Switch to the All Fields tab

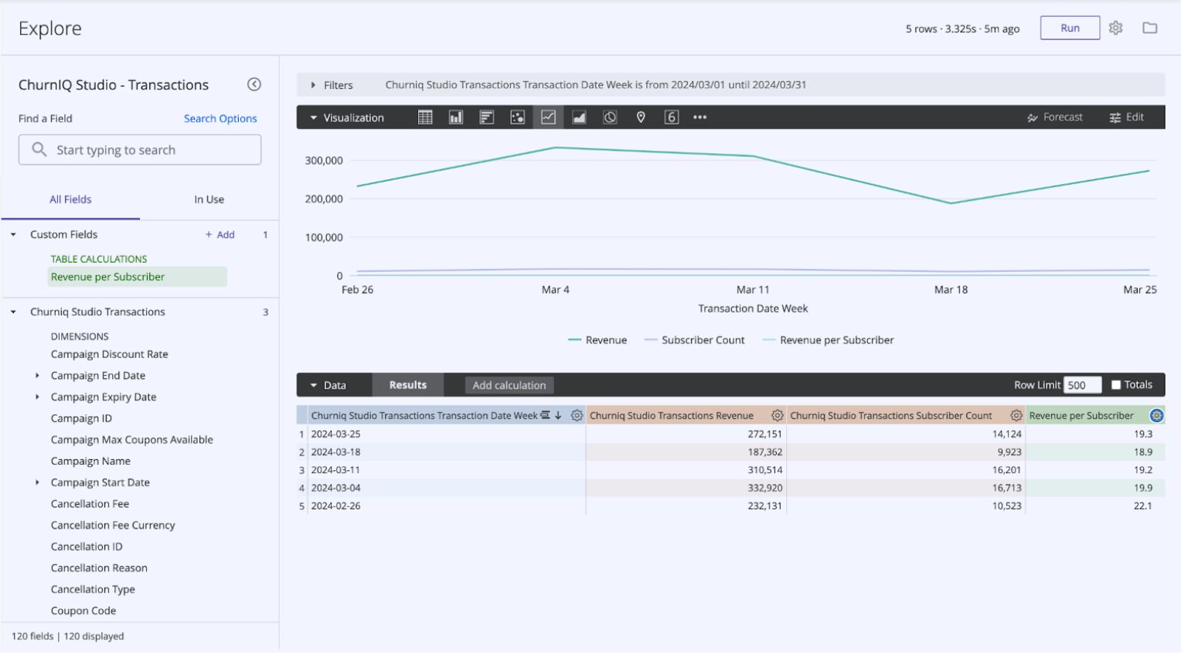click(x=70, y=199)
